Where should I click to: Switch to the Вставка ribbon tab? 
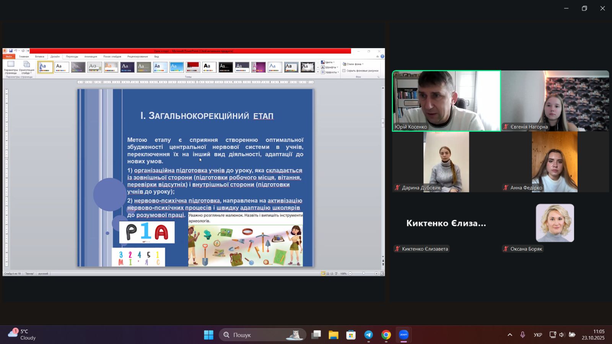(39, 57)
